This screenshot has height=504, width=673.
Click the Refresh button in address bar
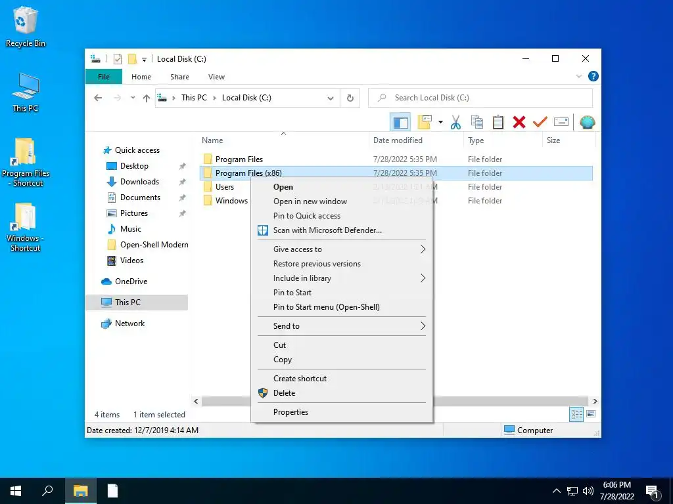[350, 98]
